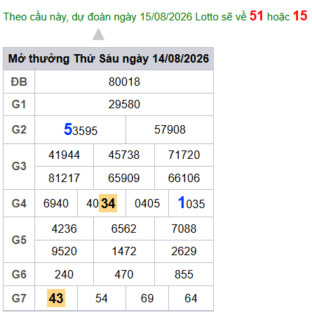Screen dimensions: 312x315
Task: Click the green prediction text Theo cầu này
Action: click(36, 17)
